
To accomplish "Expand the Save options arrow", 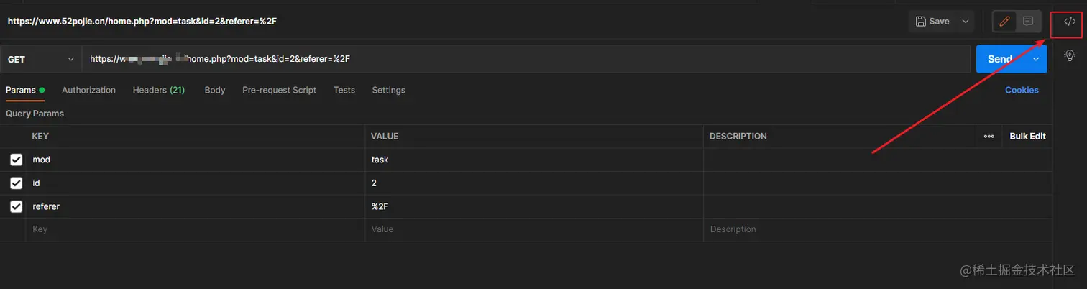I will coord(965,22).
